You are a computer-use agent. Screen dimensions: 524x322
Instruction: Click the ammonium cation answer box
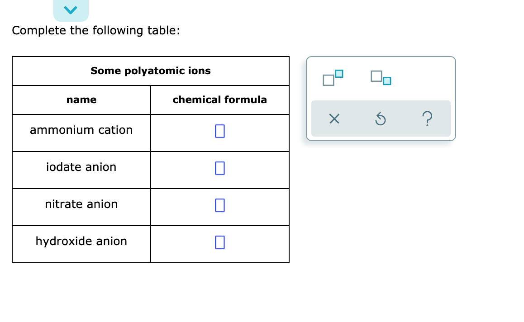pyautogui.click(x=219, y=131)
